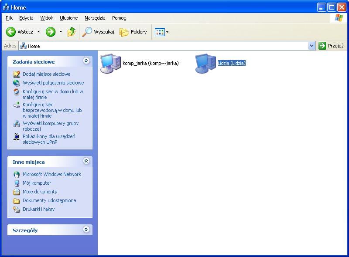Click the Mój komputer icon

coord(17,183)
